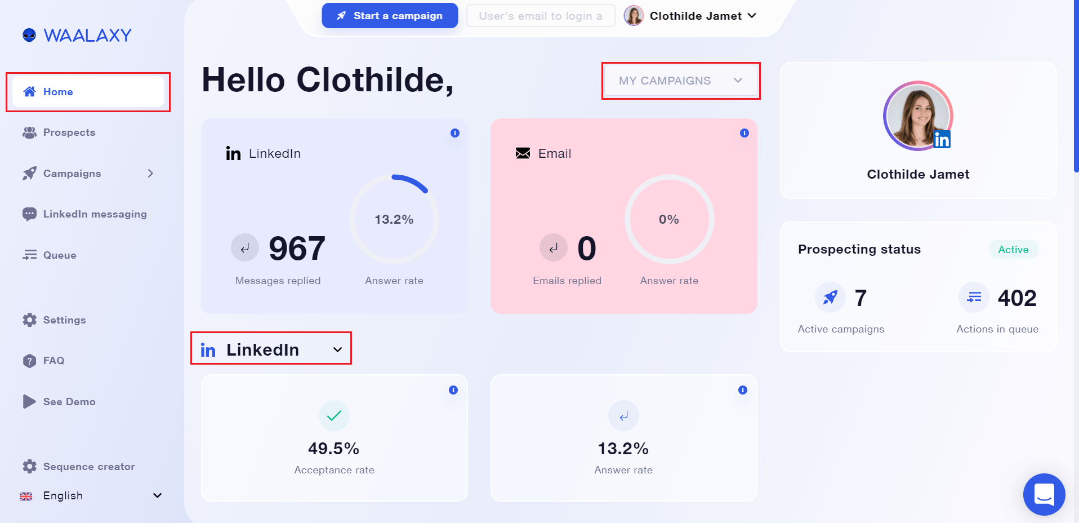Click the large Clothilde Jamet profile photo
1079x523 pixels.
(x=918, y=116)
